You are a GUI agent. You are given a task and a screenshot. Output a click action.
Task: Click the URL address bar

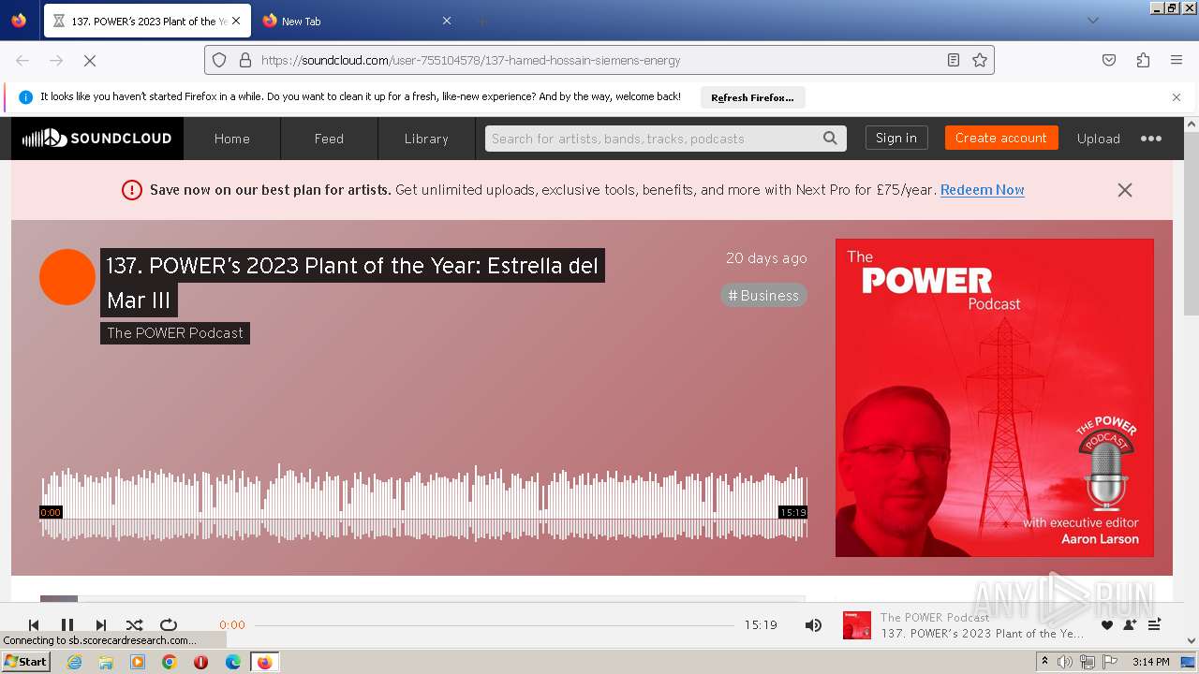tap(599, 60)
